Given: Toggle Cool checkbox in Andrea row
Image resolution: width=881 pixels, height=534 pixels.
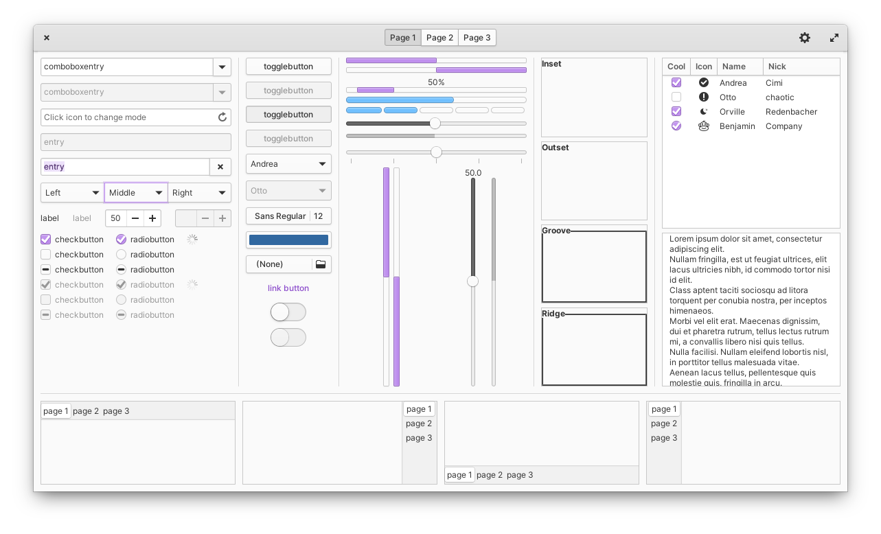Looking at the screenshot, I should 676,82.
